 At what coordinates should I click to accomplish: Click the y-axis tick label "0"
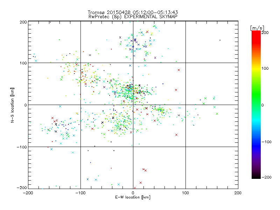(x=26, y=105)
